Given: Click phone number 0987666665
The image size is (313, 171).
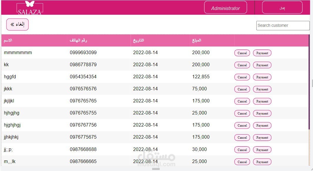Looking at the screenshot, I should (83, 161).
